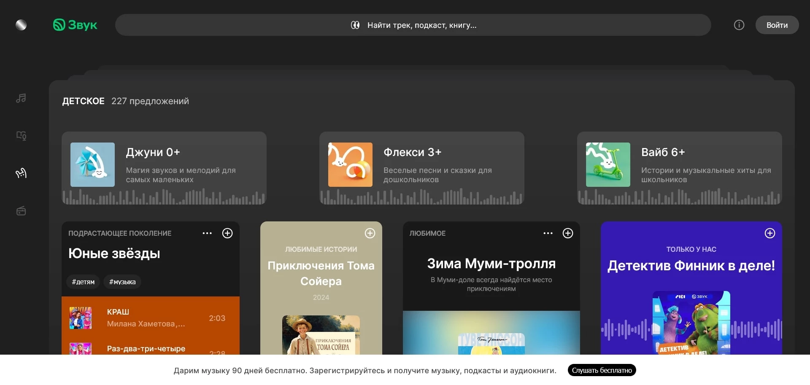Open the music note sidebar section
The height and width of the screenshot is (385, 810).
[x=21, y=98]
